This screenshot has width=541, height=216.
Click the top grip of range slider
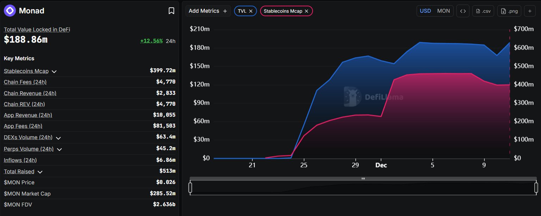point(363,179)
